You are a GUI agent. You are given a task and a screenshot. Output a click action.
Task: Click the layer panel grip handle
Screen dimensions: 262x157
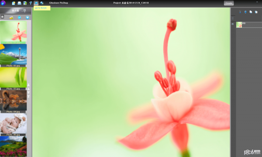[x=233, y=18]
